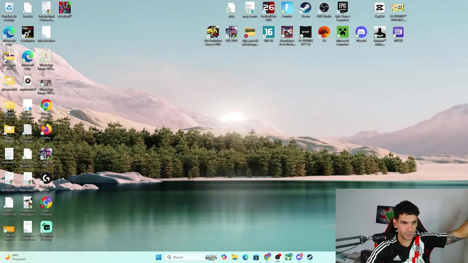
Task: Select the second WhatsApp Image 2025 photo file
Action: (46, 86)
